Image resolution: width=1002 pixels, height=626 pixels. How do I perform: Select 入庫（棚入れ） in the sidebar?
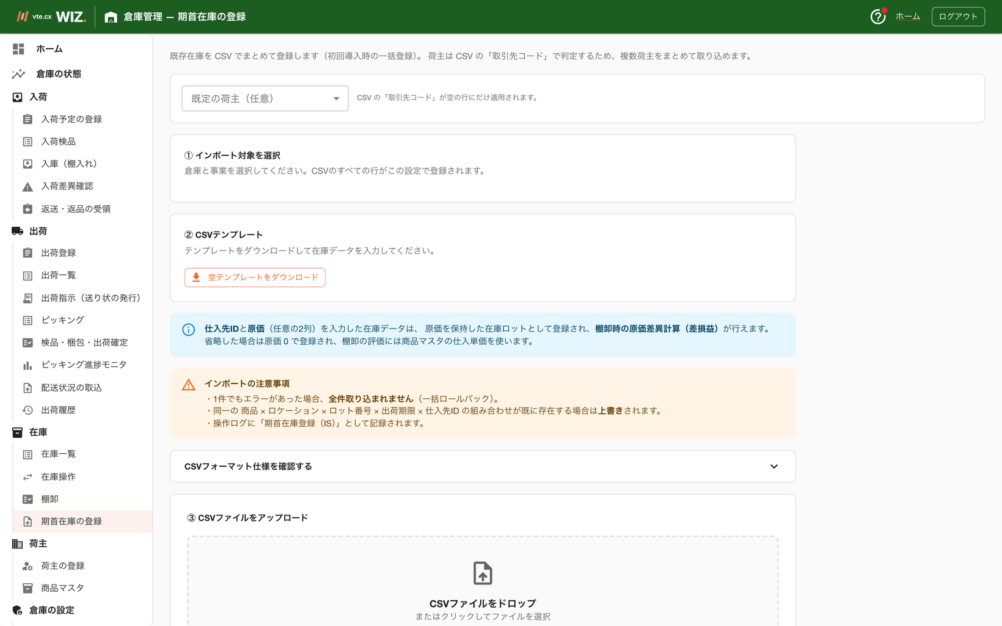82,164
